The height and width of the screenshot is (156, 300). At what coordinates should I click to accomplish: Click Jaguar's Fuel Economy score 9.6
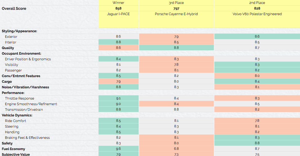(118, 149)
